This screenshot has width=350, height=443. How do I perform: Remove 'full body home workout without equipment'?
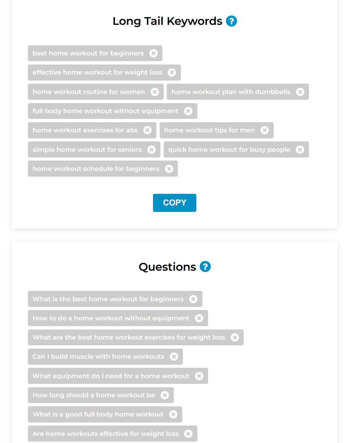188,111
